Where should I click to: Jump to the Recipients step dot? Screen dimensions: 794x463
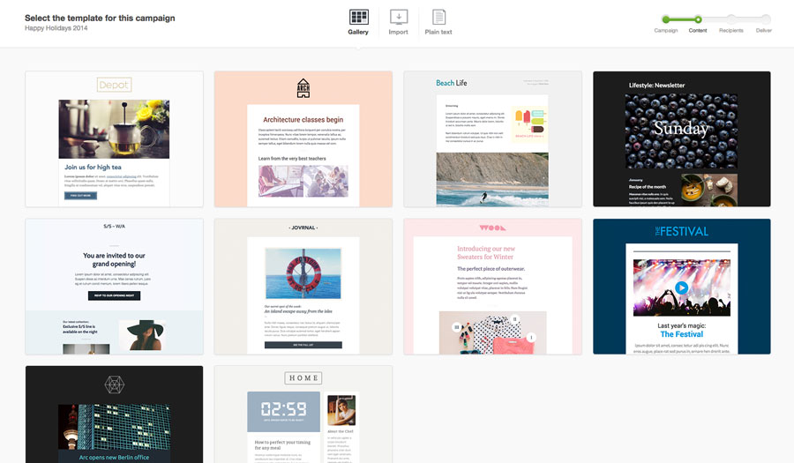click(731, 19)
